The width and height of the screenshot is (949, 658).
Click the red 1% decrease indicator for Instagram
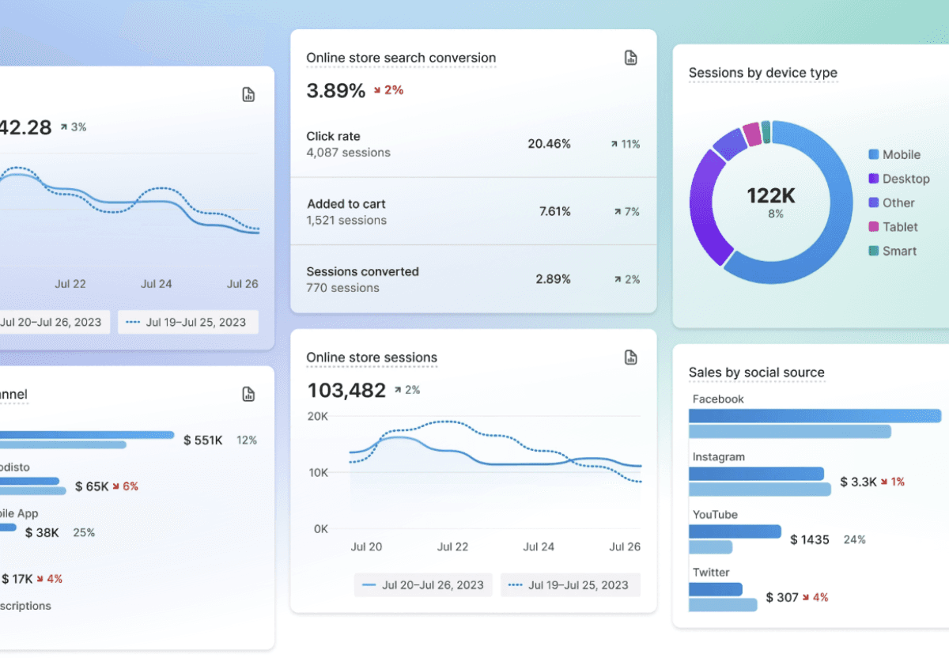click(893, 482)
